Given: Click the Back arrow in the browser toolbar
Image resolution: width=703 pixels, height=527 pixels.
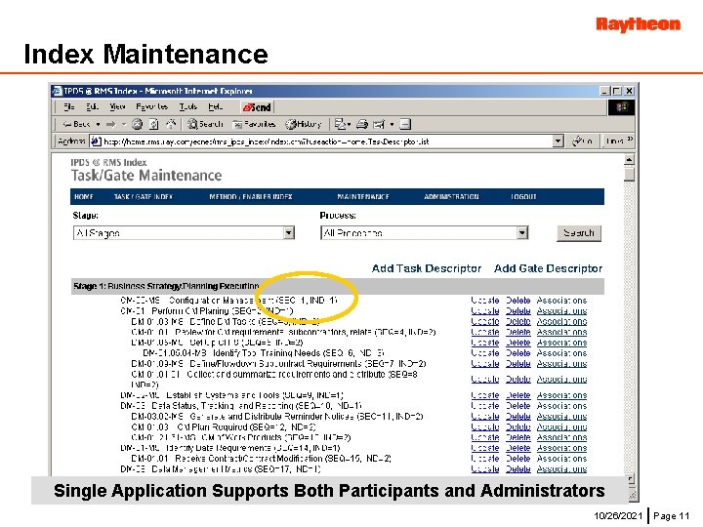Looking at the screenshot, I should pyautogui.click(x=76, y=124).
